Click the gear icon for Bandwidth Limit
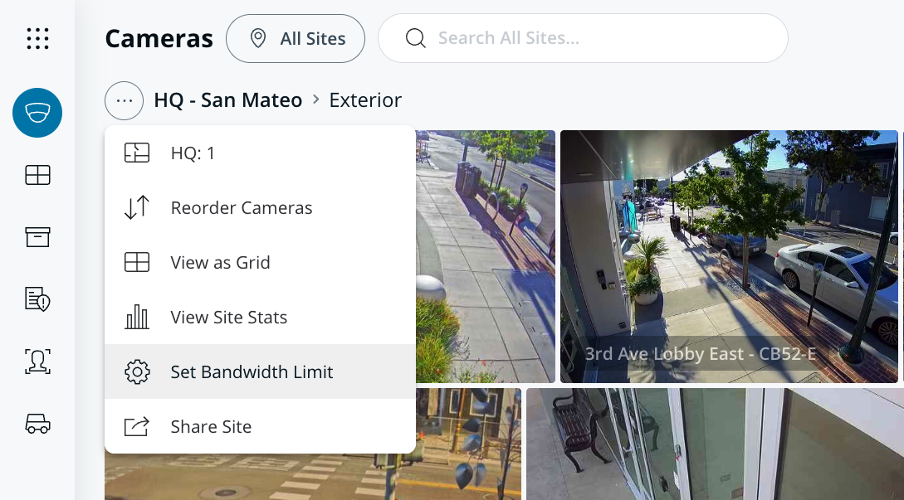 point(137,371)
